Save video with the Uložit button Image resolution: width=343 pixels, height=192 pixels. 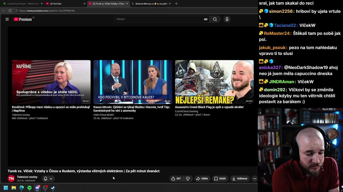[x=220, y=179]
